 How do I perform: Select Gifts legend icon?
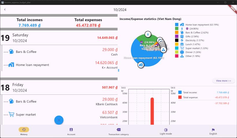click(x=182, y=36)
